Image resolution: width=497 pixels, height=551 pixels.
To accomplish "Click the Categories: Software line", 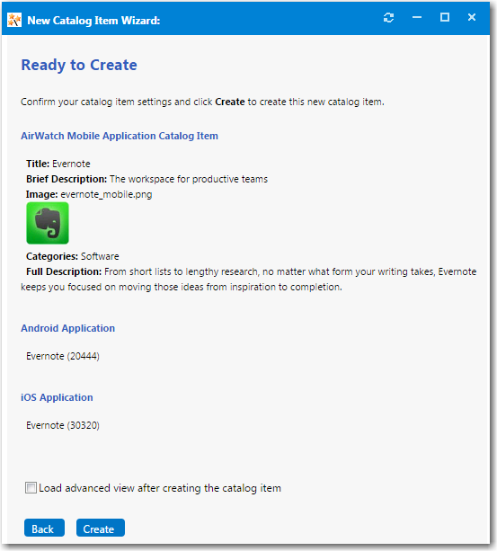I will (73, 256).
